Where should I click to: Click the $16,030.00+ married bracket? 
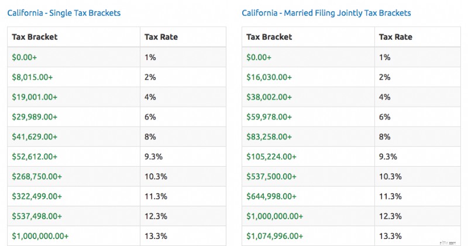pos(269,78)
